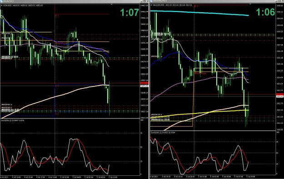Click the Stoch indicator label in XAUUSD window

163,133
